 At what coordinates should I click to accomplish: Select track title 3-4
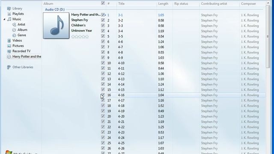click(x=120, y=31)
